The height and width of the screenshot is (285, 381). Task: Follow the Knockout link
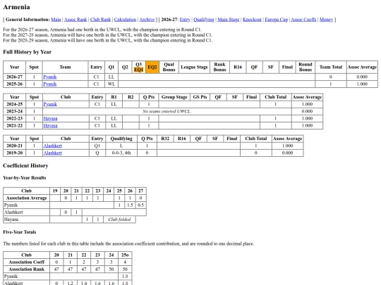(x=252, y=20)
